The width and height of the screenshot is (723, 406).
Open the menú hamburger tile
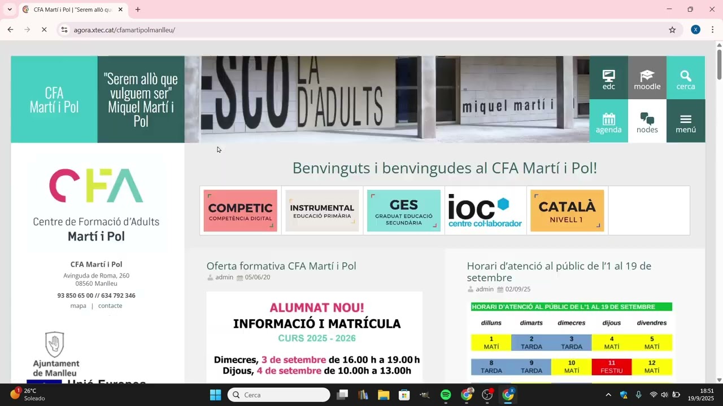685,121
